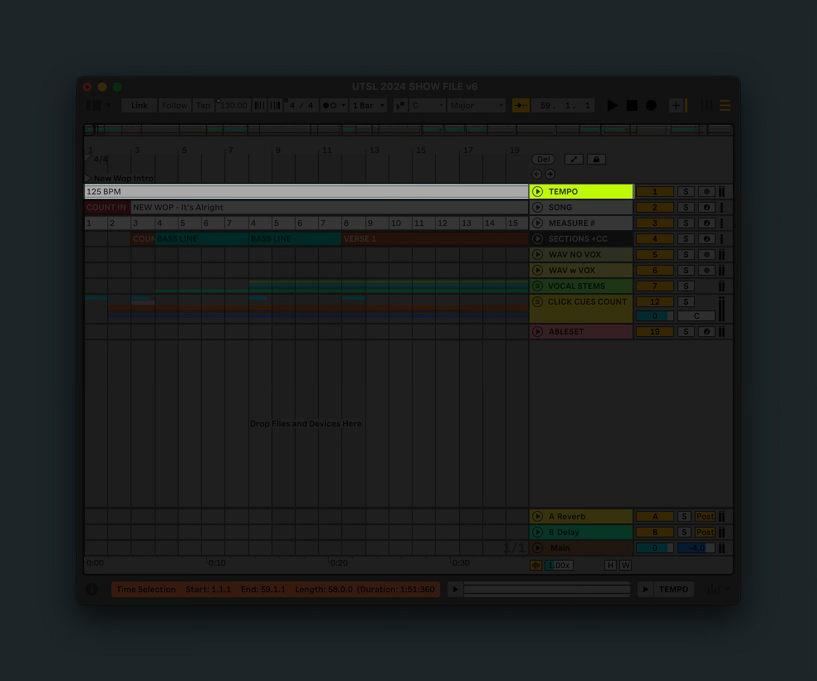Open the 1 Bar quantization dropdown
817x681 pixels.
tap(368, 105)
